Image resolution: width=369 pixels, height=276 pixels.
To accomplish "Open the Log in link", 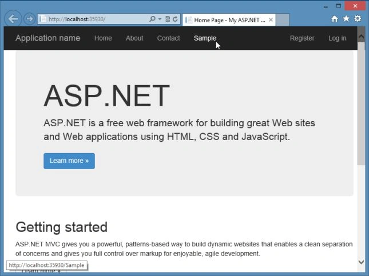I will point(338,38).
